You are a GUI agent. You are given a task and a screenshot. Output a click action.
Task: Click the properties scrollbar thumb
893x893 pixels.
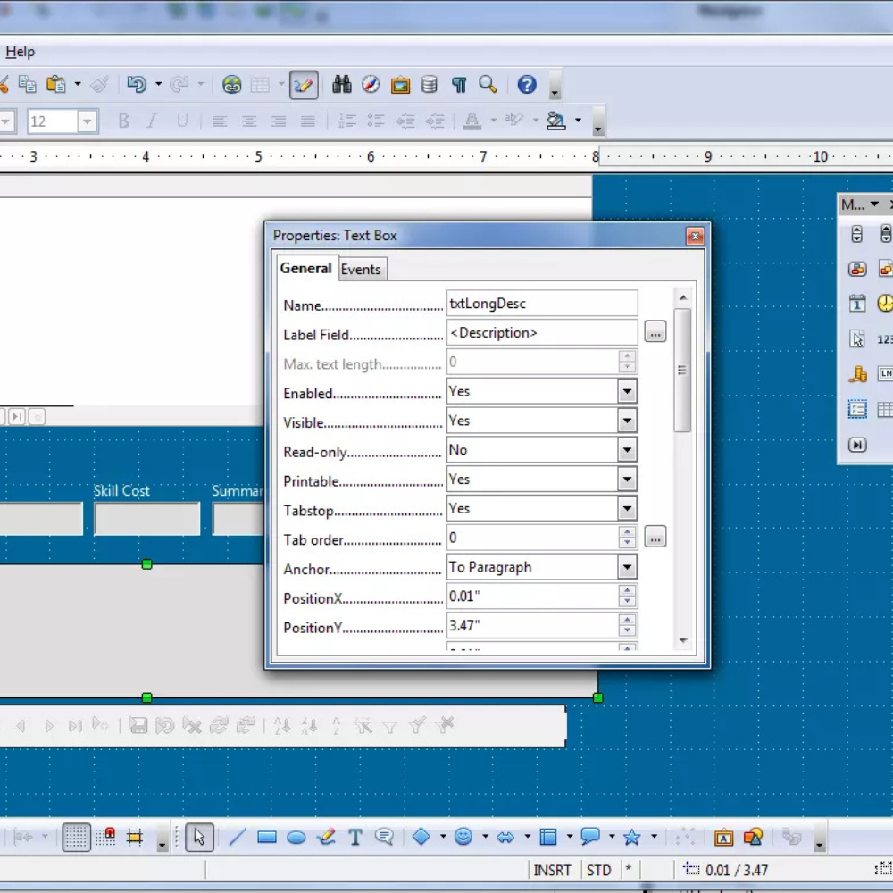tap(682, 371)
